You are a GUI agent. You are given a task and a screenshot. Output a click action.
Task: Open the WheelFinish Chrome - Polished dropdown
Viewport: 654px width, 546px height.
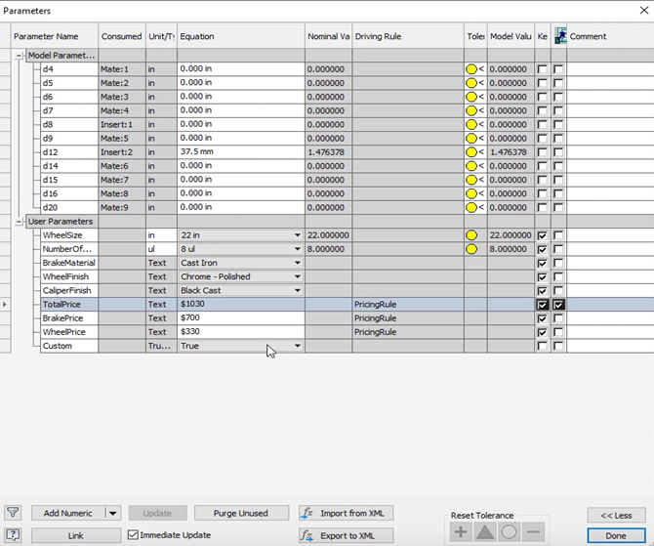[x=298, y=276]
